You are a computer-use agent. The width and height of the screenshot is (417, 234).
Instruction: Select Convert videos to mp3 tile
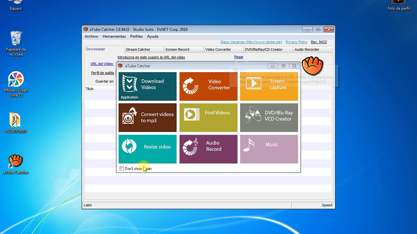tap(147, 118)
